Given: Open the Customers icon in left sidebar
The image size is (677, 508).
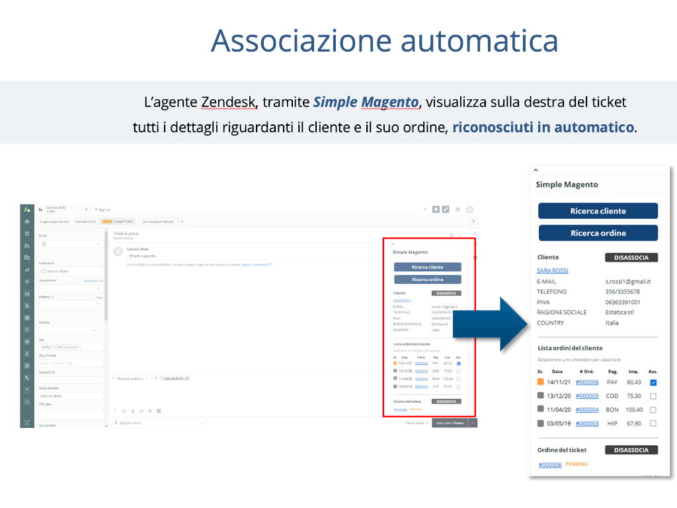Looking at the screenshot, I should click(x=27, y=245).
